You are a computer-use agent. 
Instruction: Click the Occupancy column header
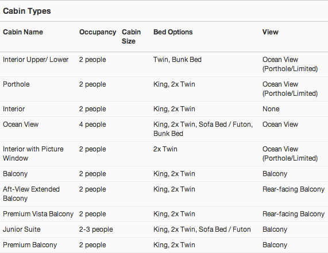(x=98, y=32)
